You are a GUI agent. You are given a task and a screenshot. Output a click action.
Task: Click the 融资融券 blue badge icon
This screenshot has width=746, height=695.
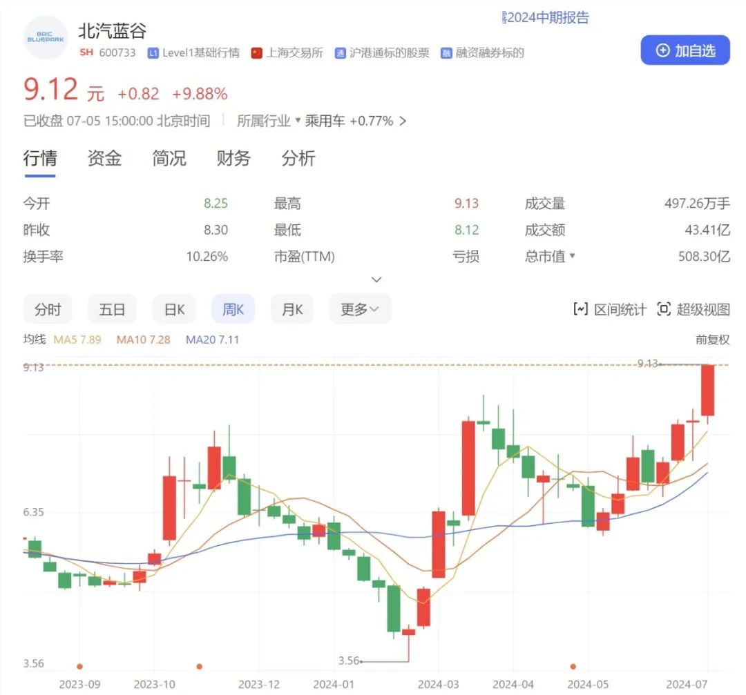pos(446,53)
